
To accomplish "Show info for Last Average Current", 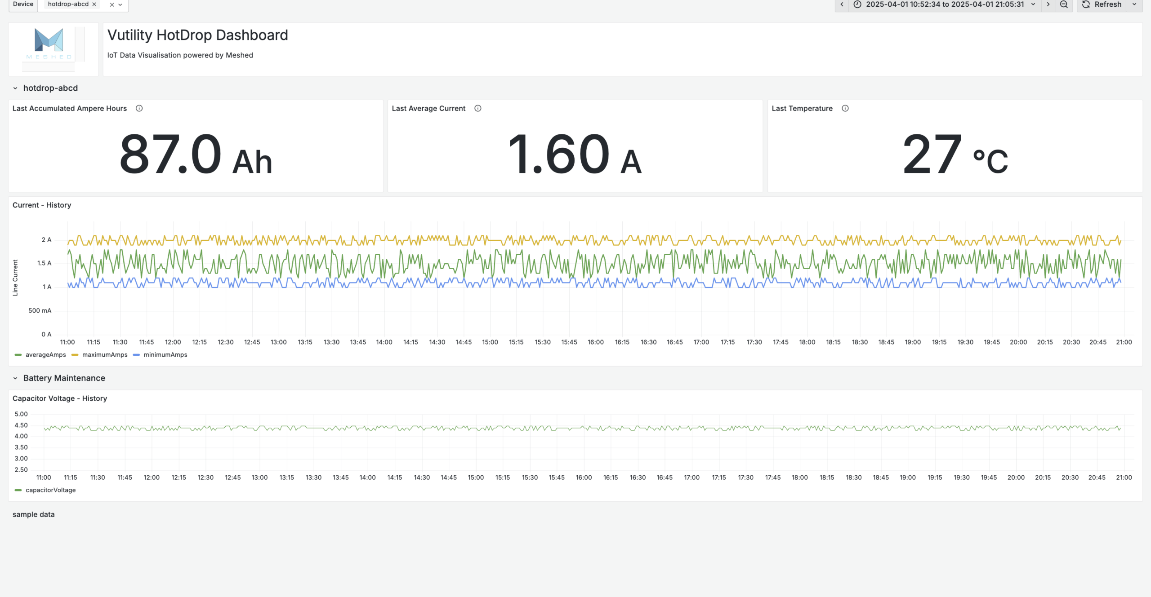I will click(478, 108).
